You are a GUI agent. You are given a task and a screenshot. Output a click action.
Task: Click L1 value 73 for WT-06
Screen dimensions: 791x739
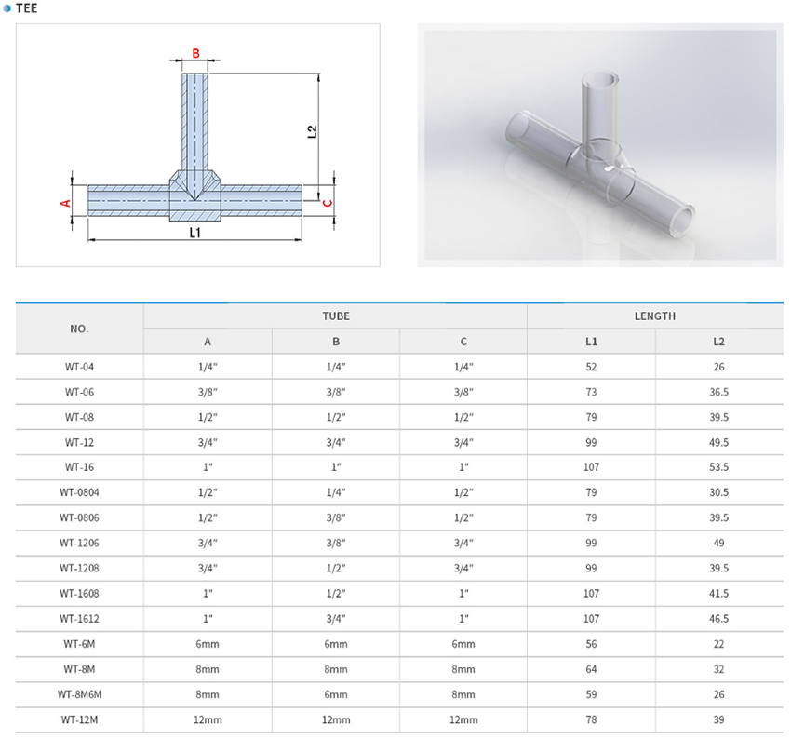coord(591,392)
